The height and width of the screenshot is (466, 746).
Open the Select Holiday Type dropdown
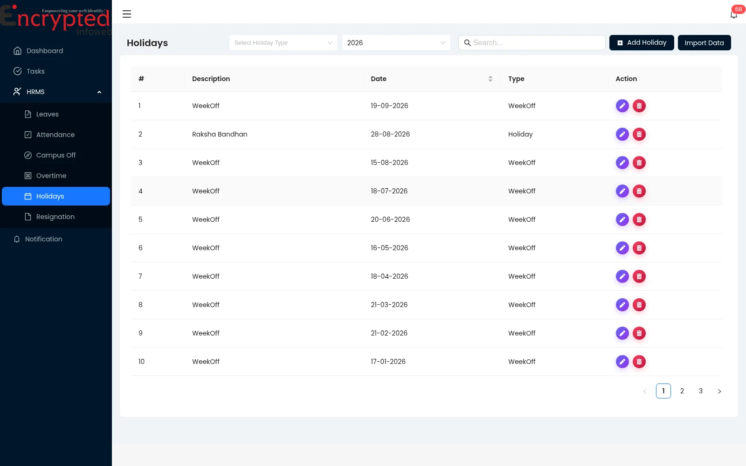pos(283,43)
